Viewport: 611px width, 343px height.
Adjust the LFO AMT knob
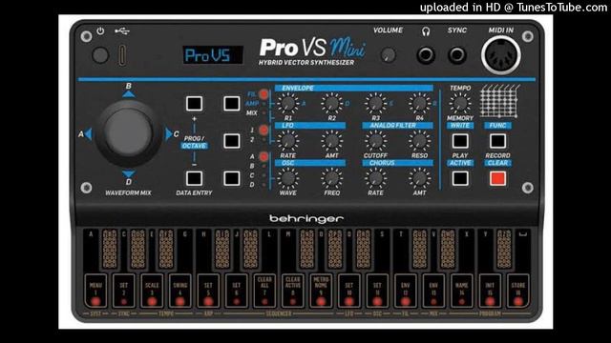pyautogui.click(x=331, y=141)
